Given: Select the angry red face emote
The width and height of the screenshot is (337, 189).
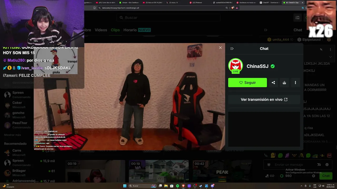Looking at the screenshot, I should [329, 155].
